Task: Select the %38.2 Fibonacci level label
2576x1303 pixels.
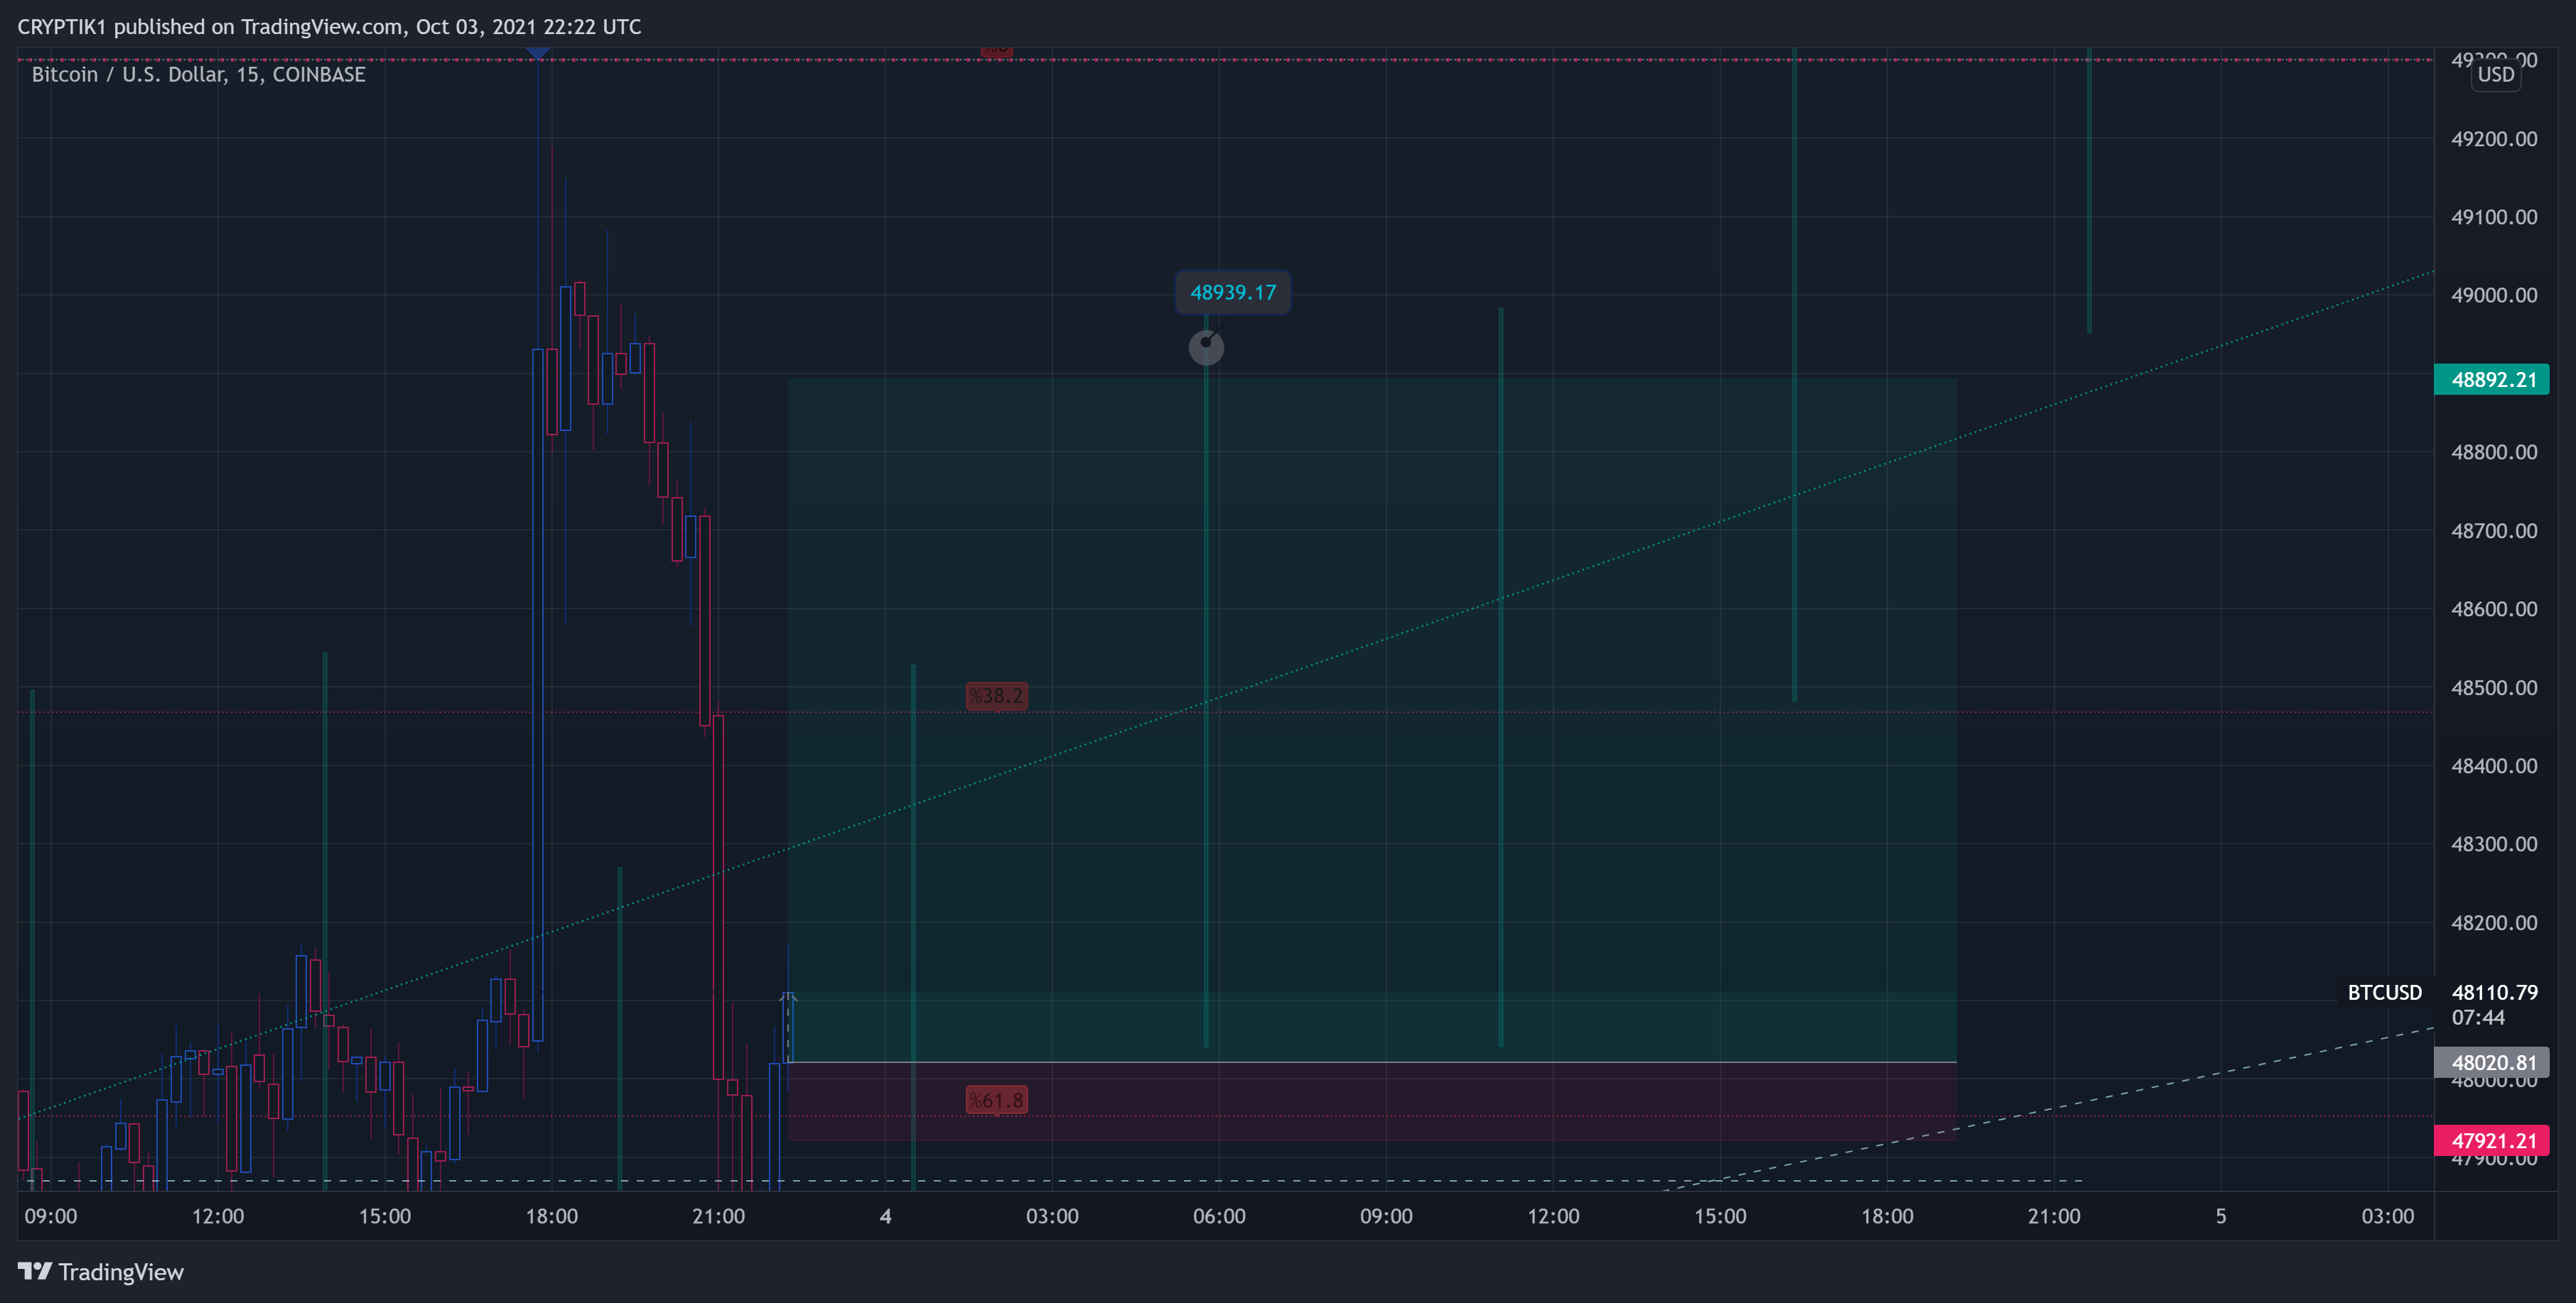Action: [x=996, y=695]
